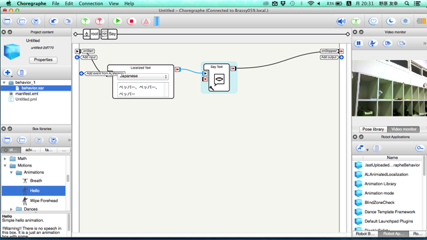Stop the running behavior
The image size is (427, 240).
click(131, 21)
